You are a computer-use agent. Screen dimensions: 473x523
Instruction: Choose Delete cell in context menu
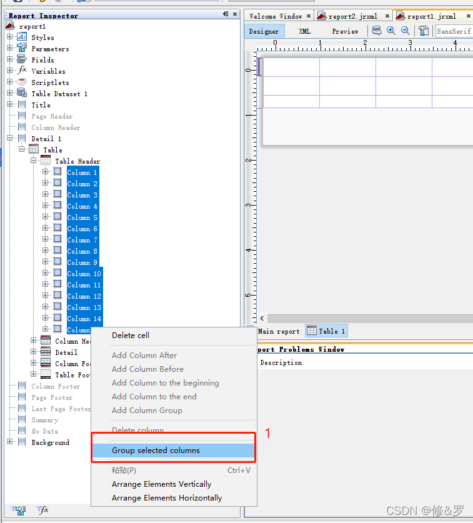(x=174, y=335)
